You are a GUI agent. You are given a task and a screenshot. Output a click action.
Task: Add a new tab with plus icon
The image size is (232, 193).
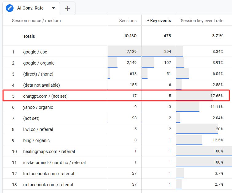[67, 8]
